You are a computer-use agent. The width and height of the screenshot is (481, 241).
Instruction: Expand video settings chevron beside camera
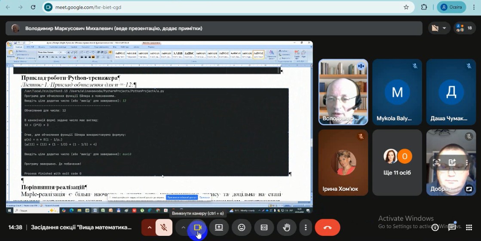pos(183,228)
